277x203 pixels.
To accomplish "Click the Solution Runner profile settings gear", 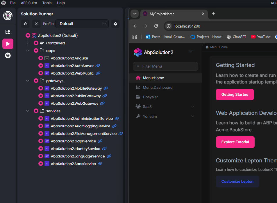I will coord(115,24).
